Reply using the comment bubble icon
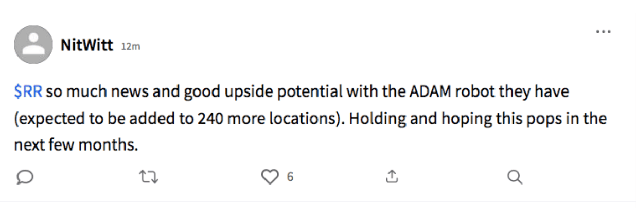Viewport: 636px width, 221px height. (x=25, y=177)
